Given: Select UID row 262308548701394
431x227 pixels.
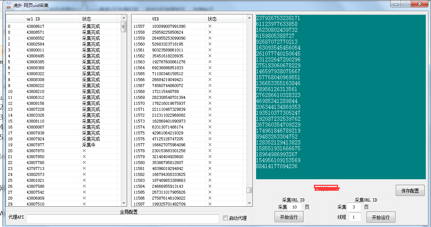Looking at the screenshot, I should click(189, 97).
